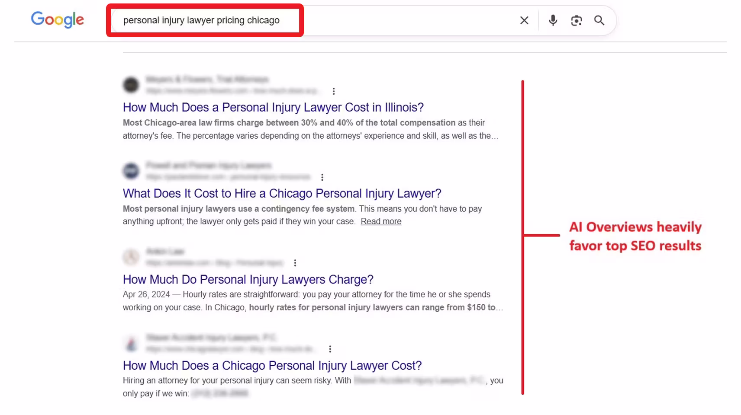This screenshot has height=415, width=741.
Task: Click favicon of the second search result
Action: (x=131, y=171)
